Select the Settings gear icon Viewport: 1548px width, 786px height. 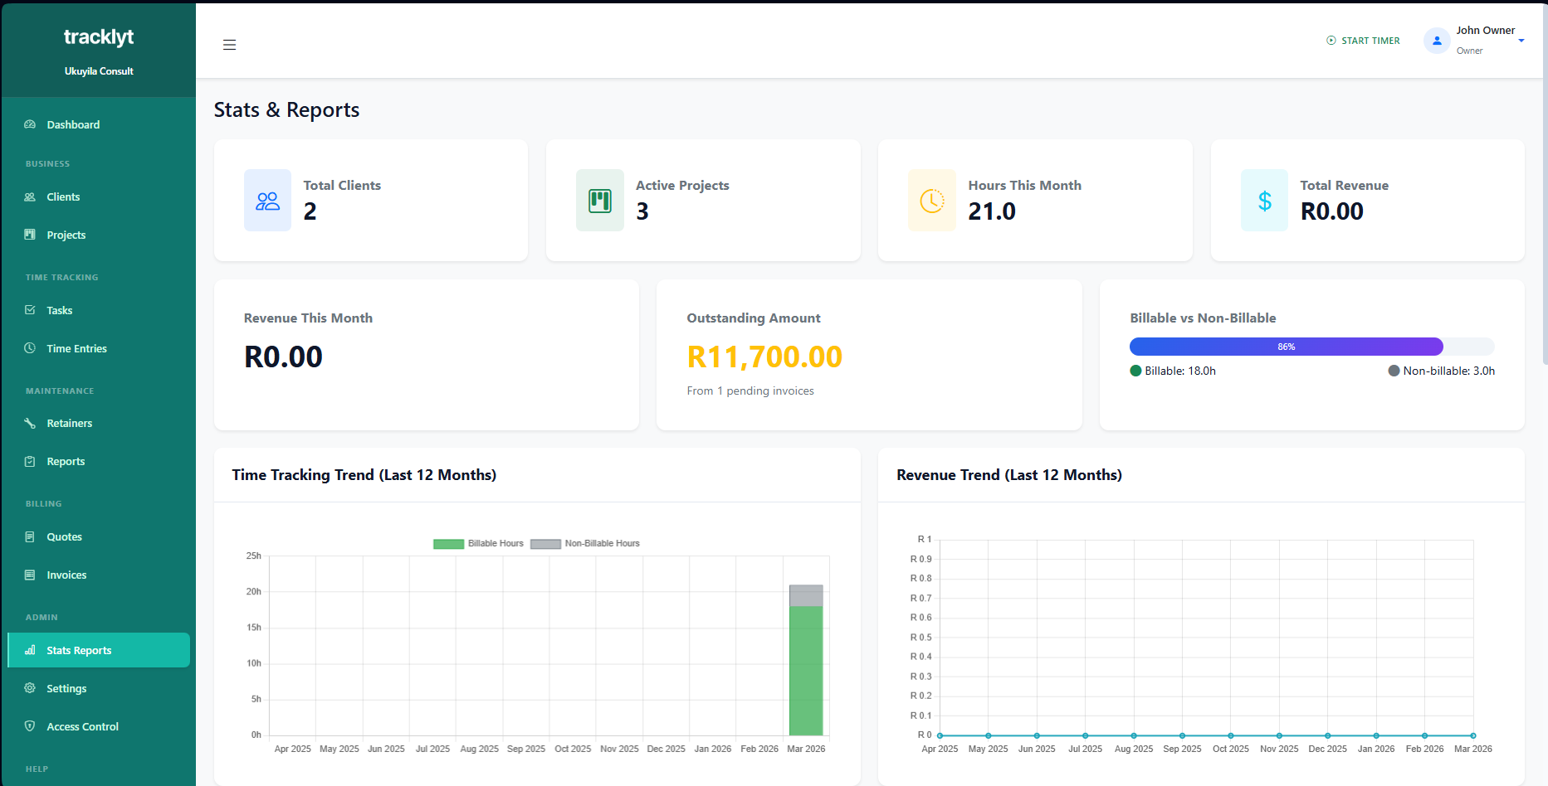(30, 688)
